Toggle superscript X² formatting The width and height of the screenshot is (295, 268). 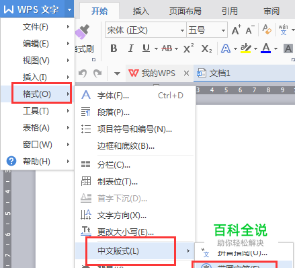coord(188,48)
